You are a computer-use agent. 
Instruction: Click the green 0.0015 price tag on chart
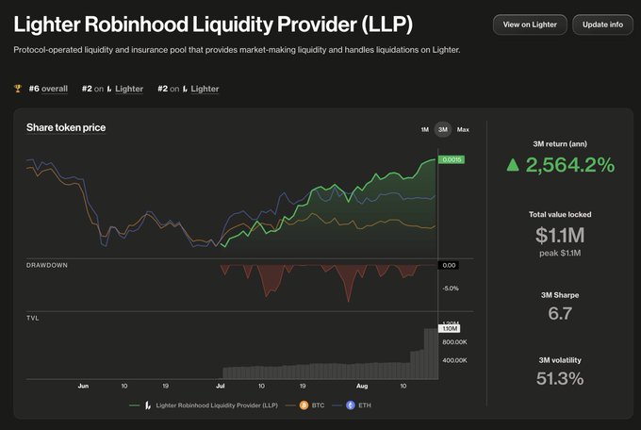coord(452,159)
